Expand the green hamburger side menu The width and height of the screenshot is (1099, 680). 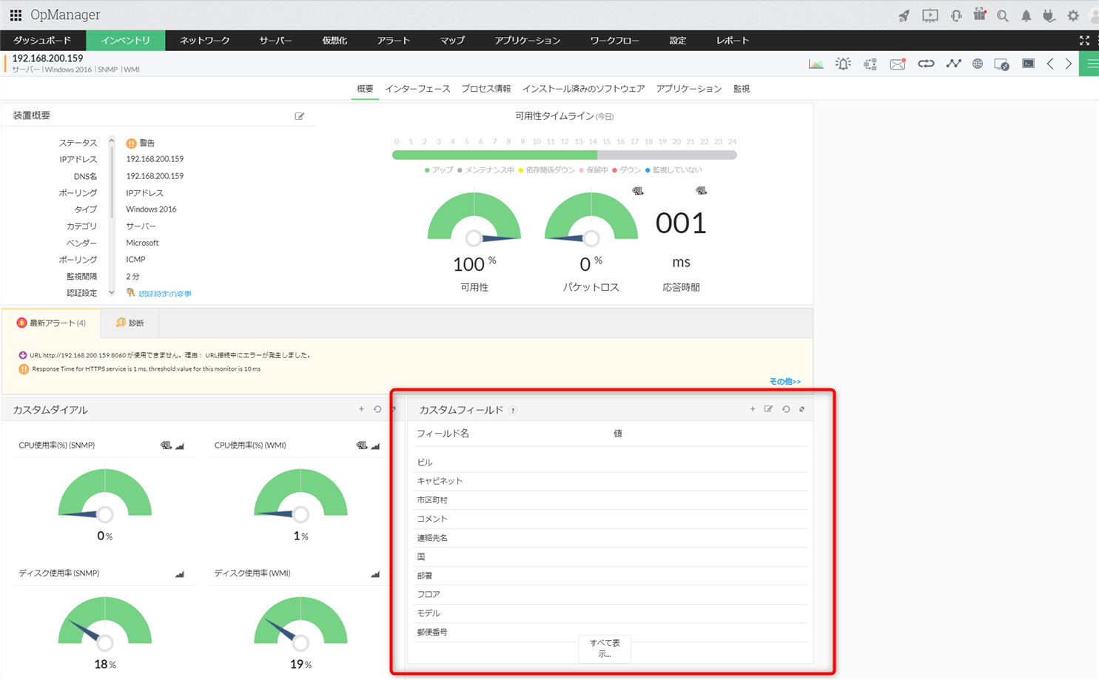(1090, 64)
